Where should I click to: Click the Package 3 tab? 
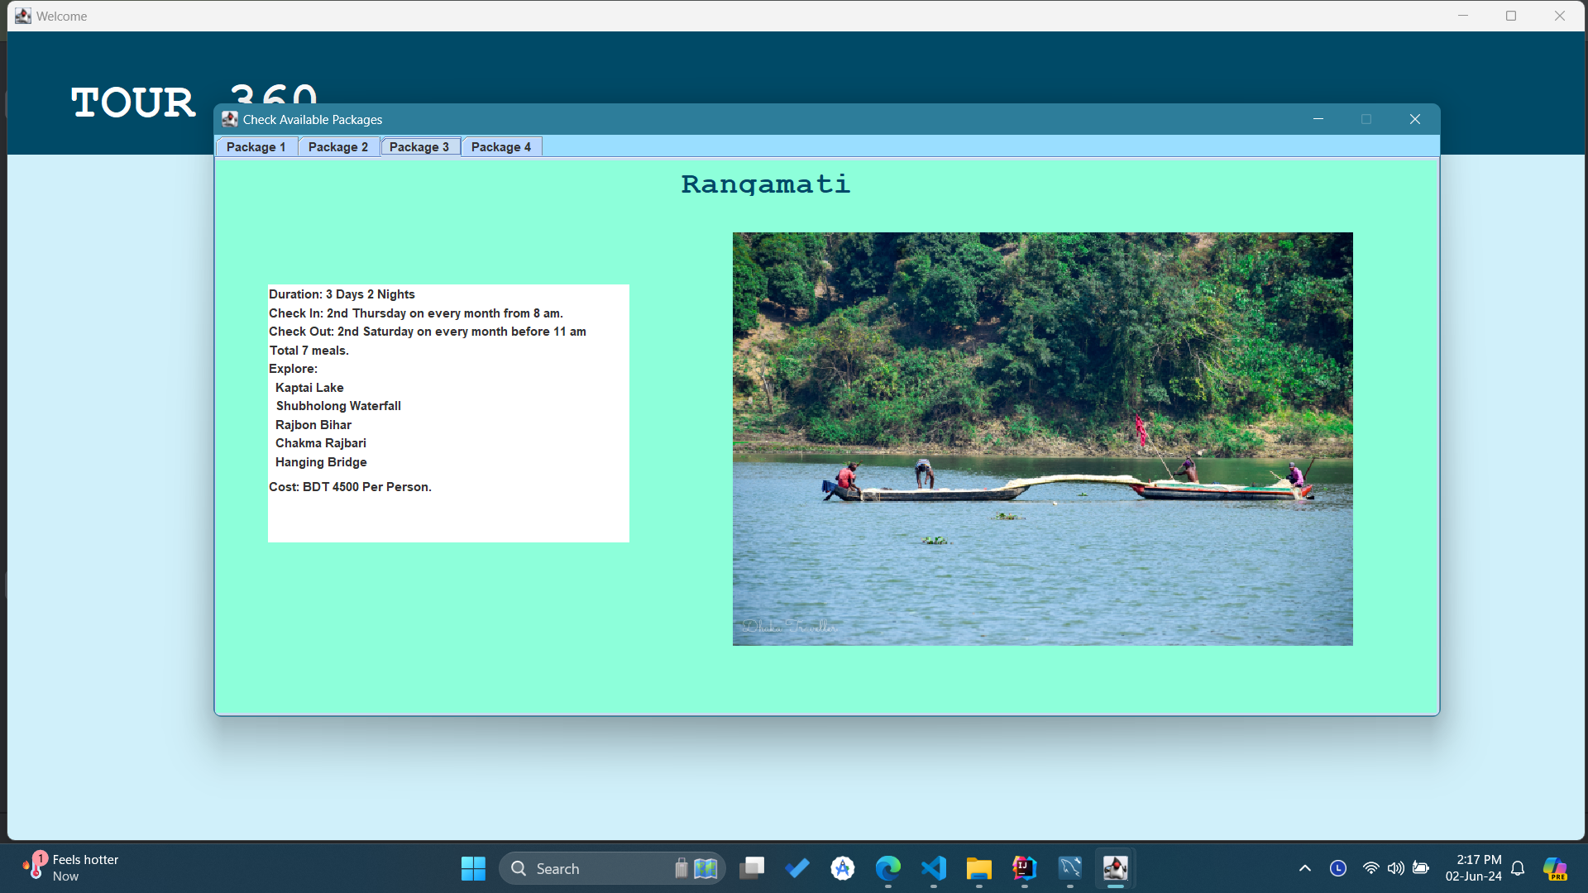click(x=419, y=147)
